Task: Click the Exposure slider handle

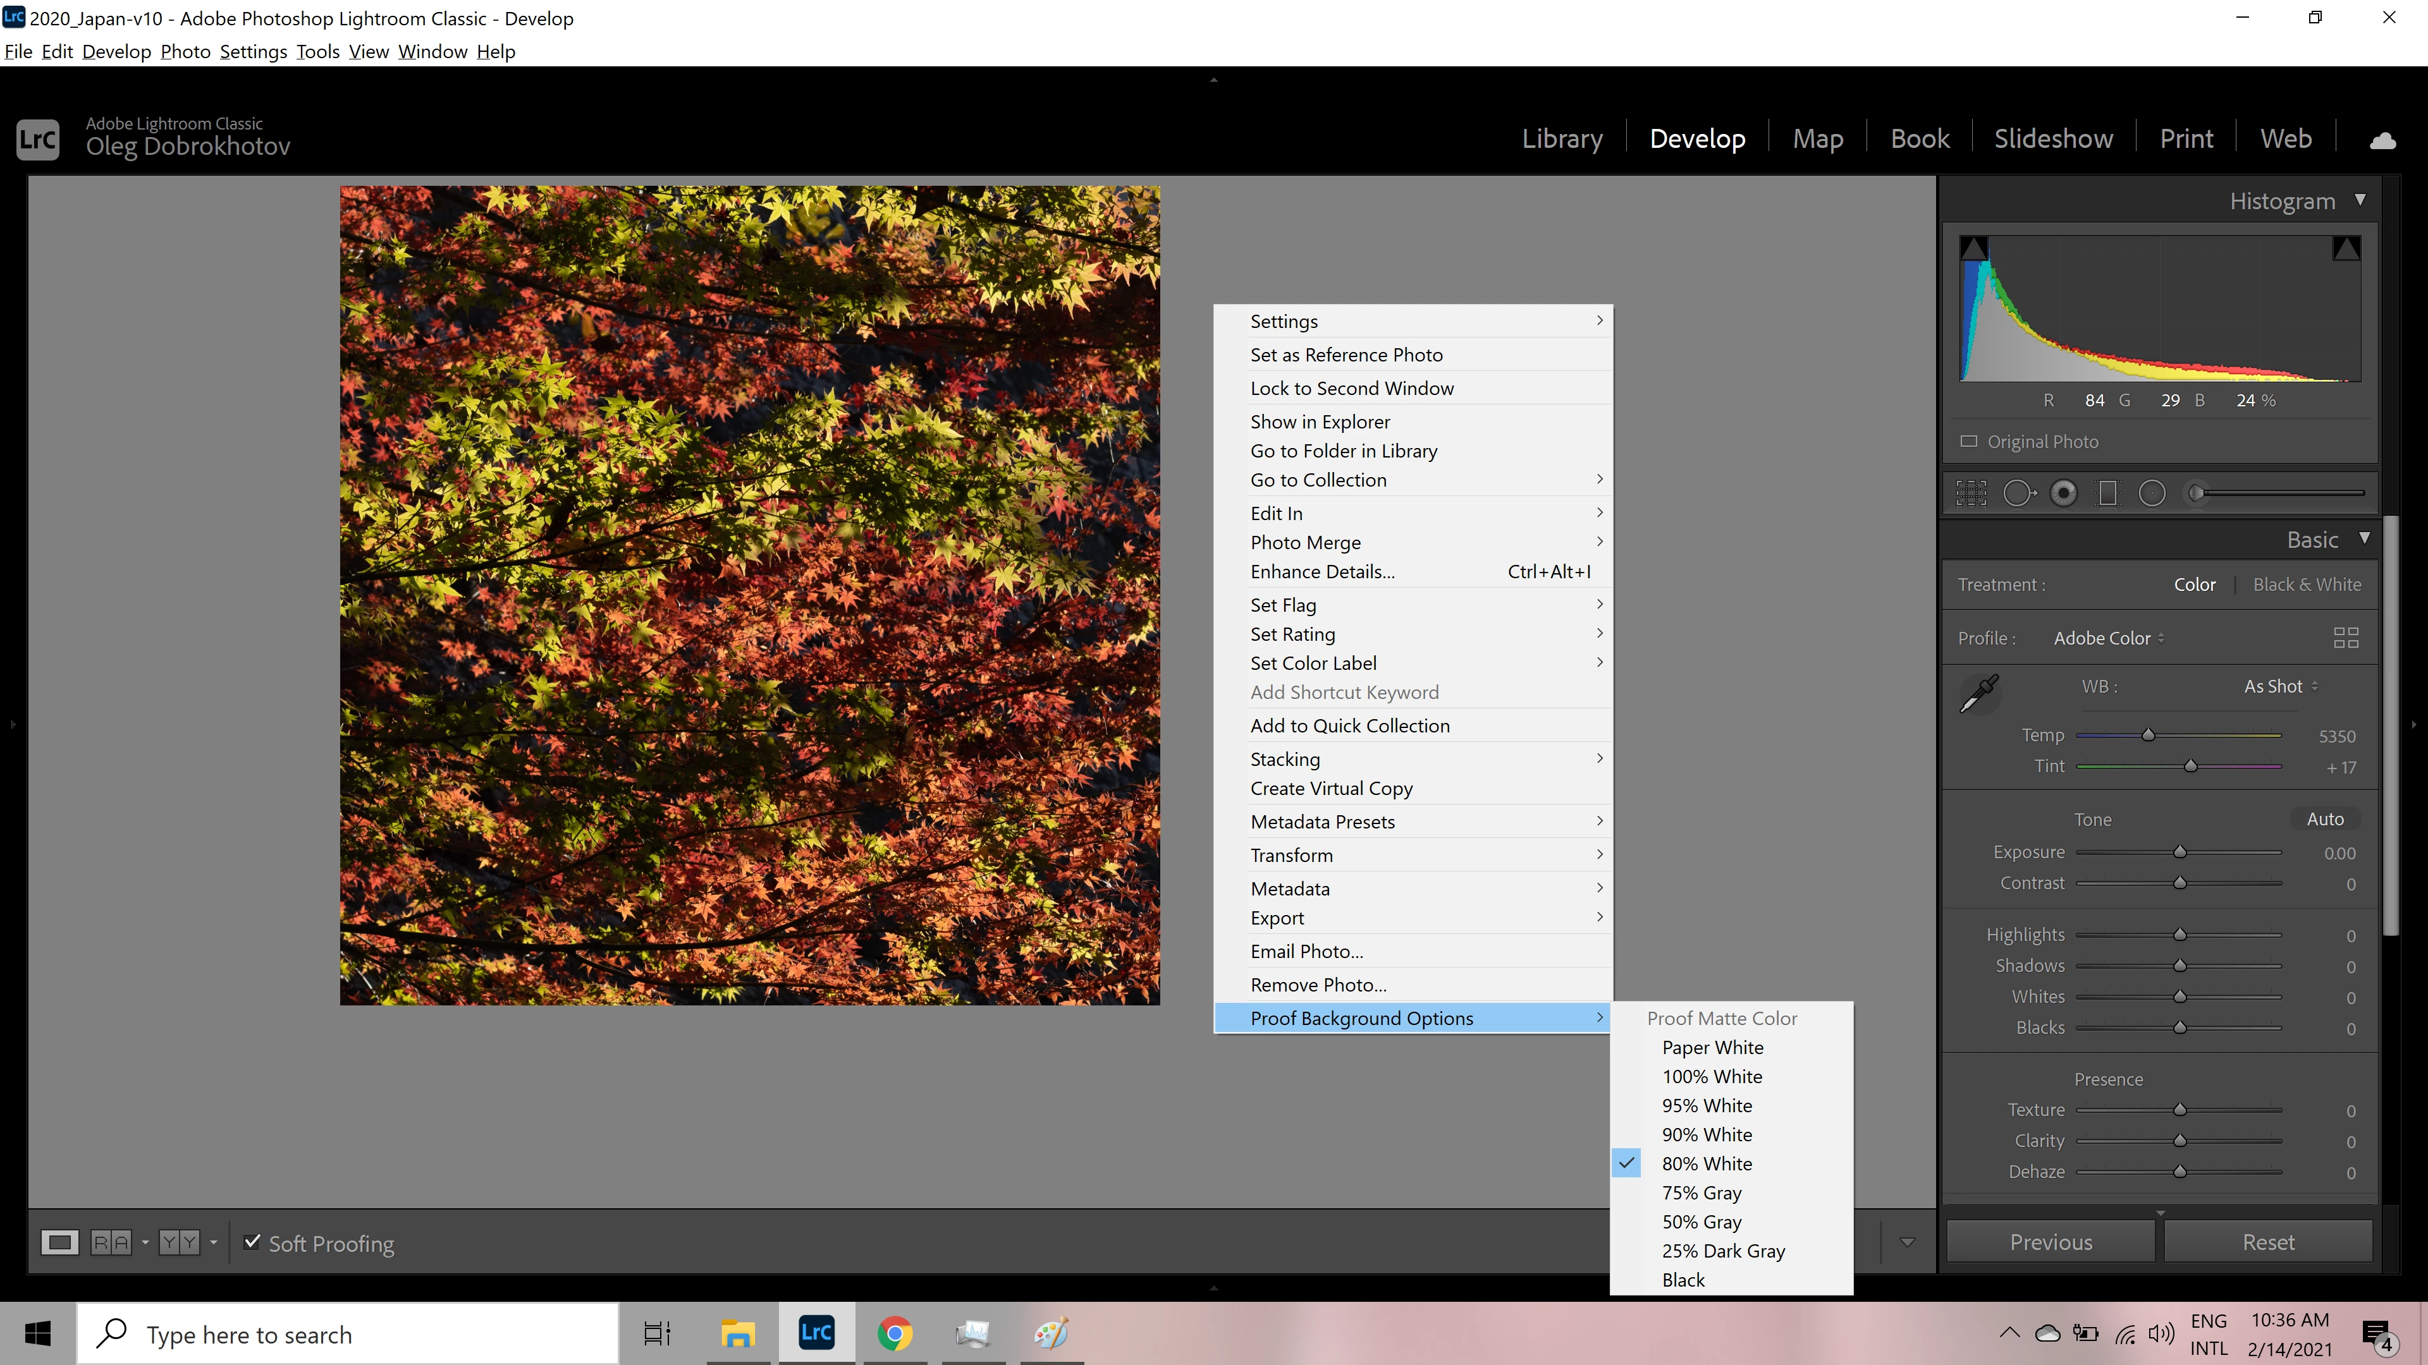Action: click(x=2179, y=852)
